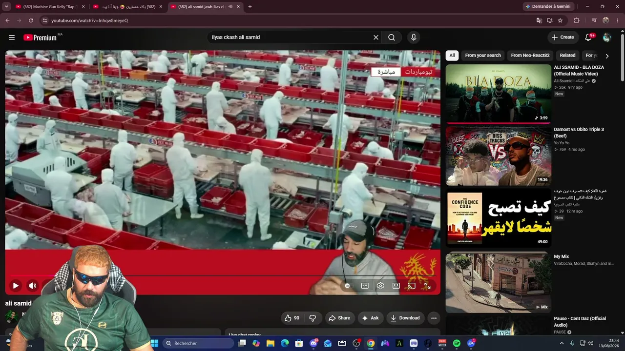Install app icon in address bar
Viewport: 625px width, 351px height.
(x=550, y=20)
